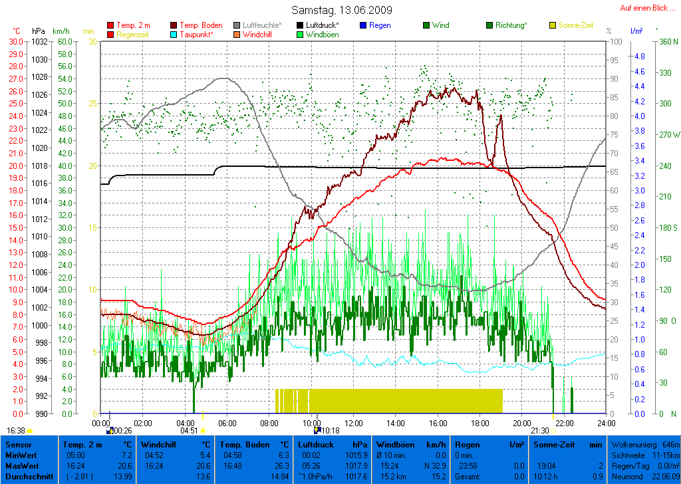Click the sunset icon next to 21:30
The image size is (681, 484).
[553, 431]
